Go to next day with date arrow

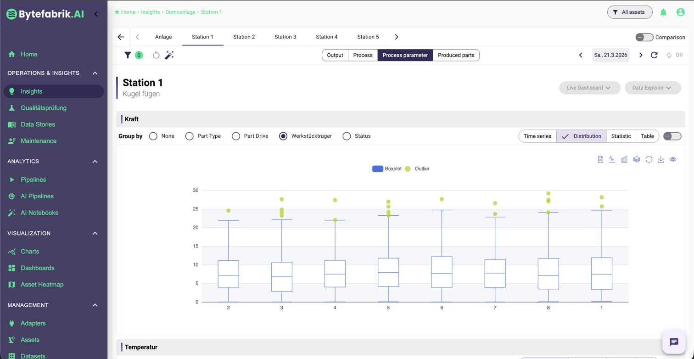[x=641, y=55]
